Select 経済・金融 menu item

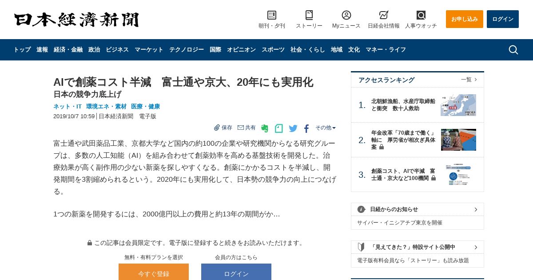[x=68, y=50]
